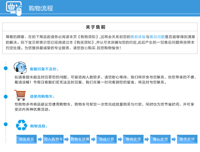Click the arrow after 加入购物车 step
This screenshot has width=200, height=152.
coord(66,139)
